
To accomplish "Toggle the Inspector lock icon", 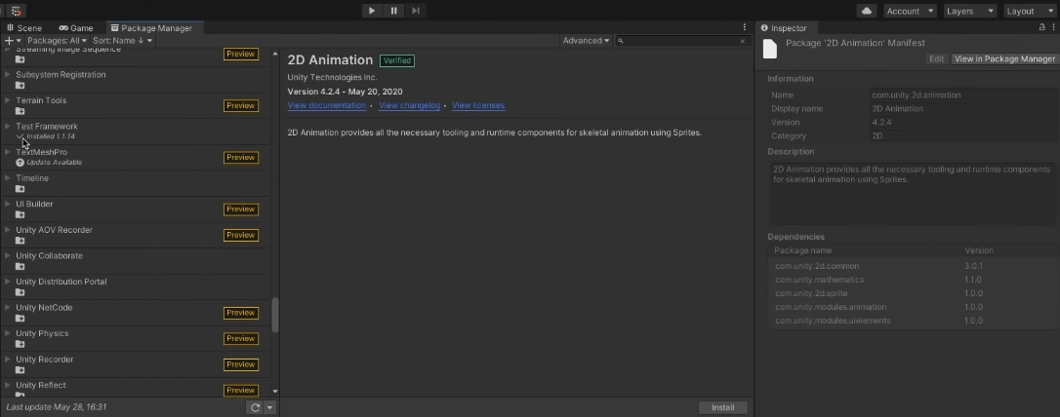I will 1041,28.
